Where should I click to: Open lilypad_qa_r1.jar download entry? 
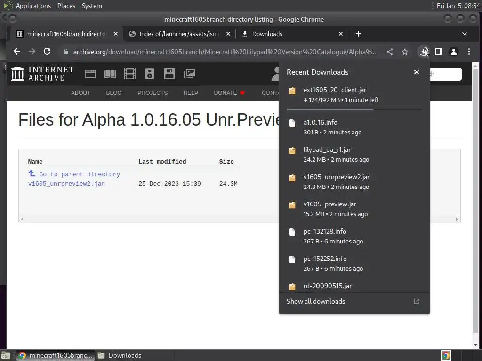[x=354, y=155]
